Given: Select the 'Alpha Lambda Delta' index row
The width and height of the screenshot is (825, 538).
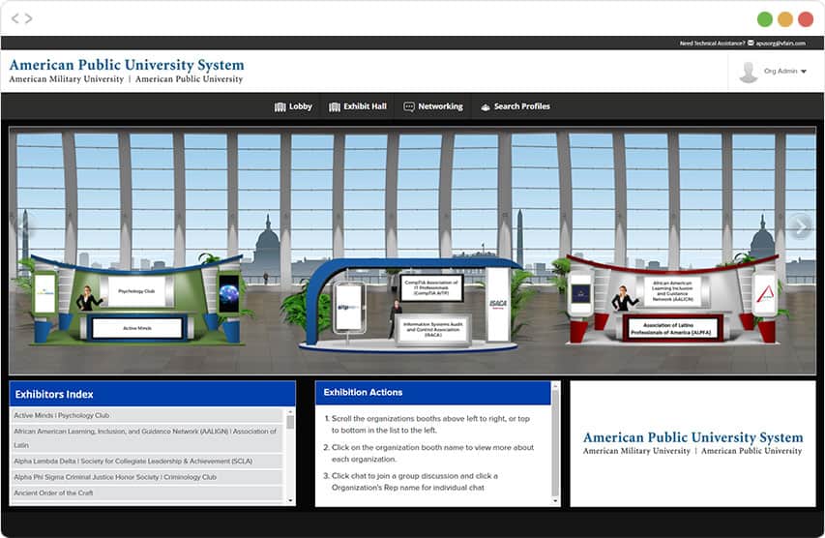Looking at the screenshot, I should coord(147,462).
